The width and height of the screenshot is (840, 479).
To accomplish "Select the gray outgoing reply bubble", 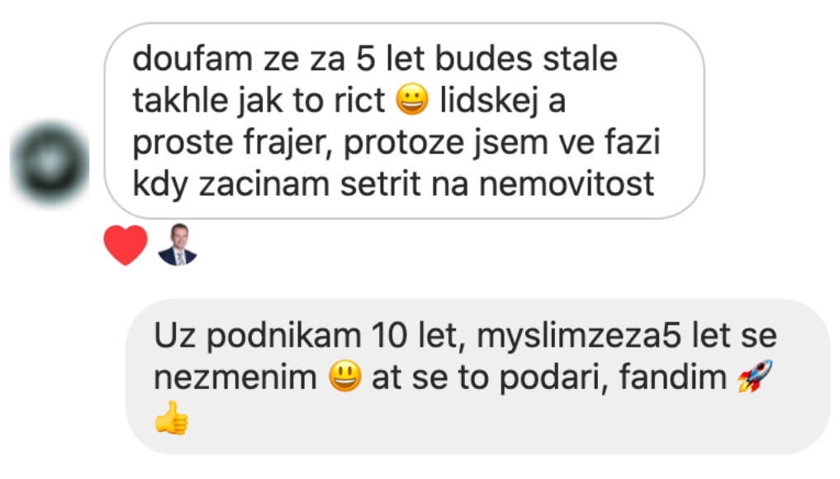I will click(x=478, y=377).
